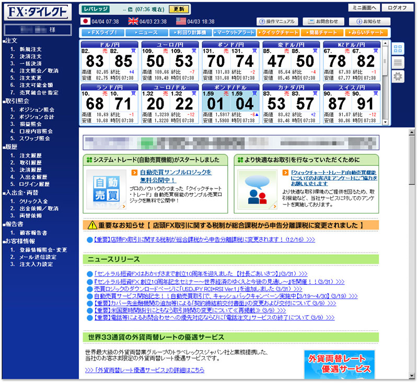The width and height of the screenshot is (418, 383).
Task: Open the お知らせ notices button
Action: (370, 21)
